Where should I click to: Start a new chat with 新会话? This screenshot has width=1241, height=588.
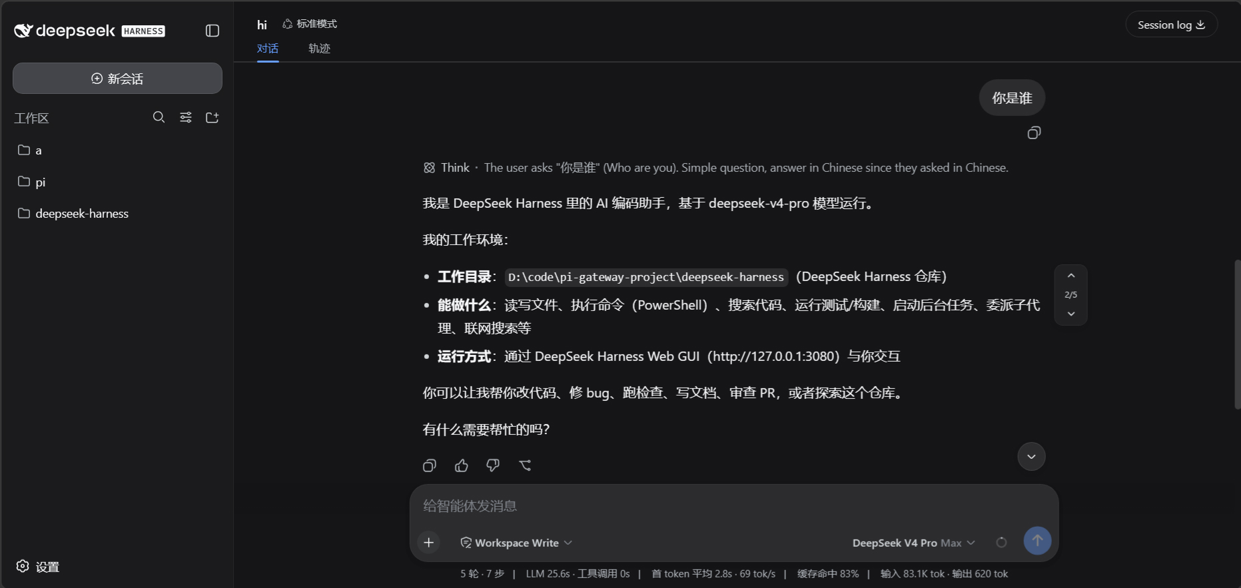[117, 79]
